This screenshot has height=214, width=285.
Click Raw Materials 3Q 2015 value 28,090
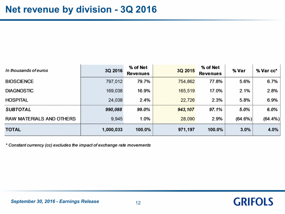(187, 119)
